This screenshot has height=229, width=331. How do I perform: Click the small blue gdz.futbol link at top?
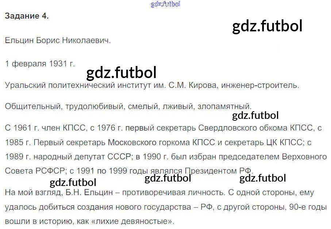pyautogui.click(x=165, y=4)
